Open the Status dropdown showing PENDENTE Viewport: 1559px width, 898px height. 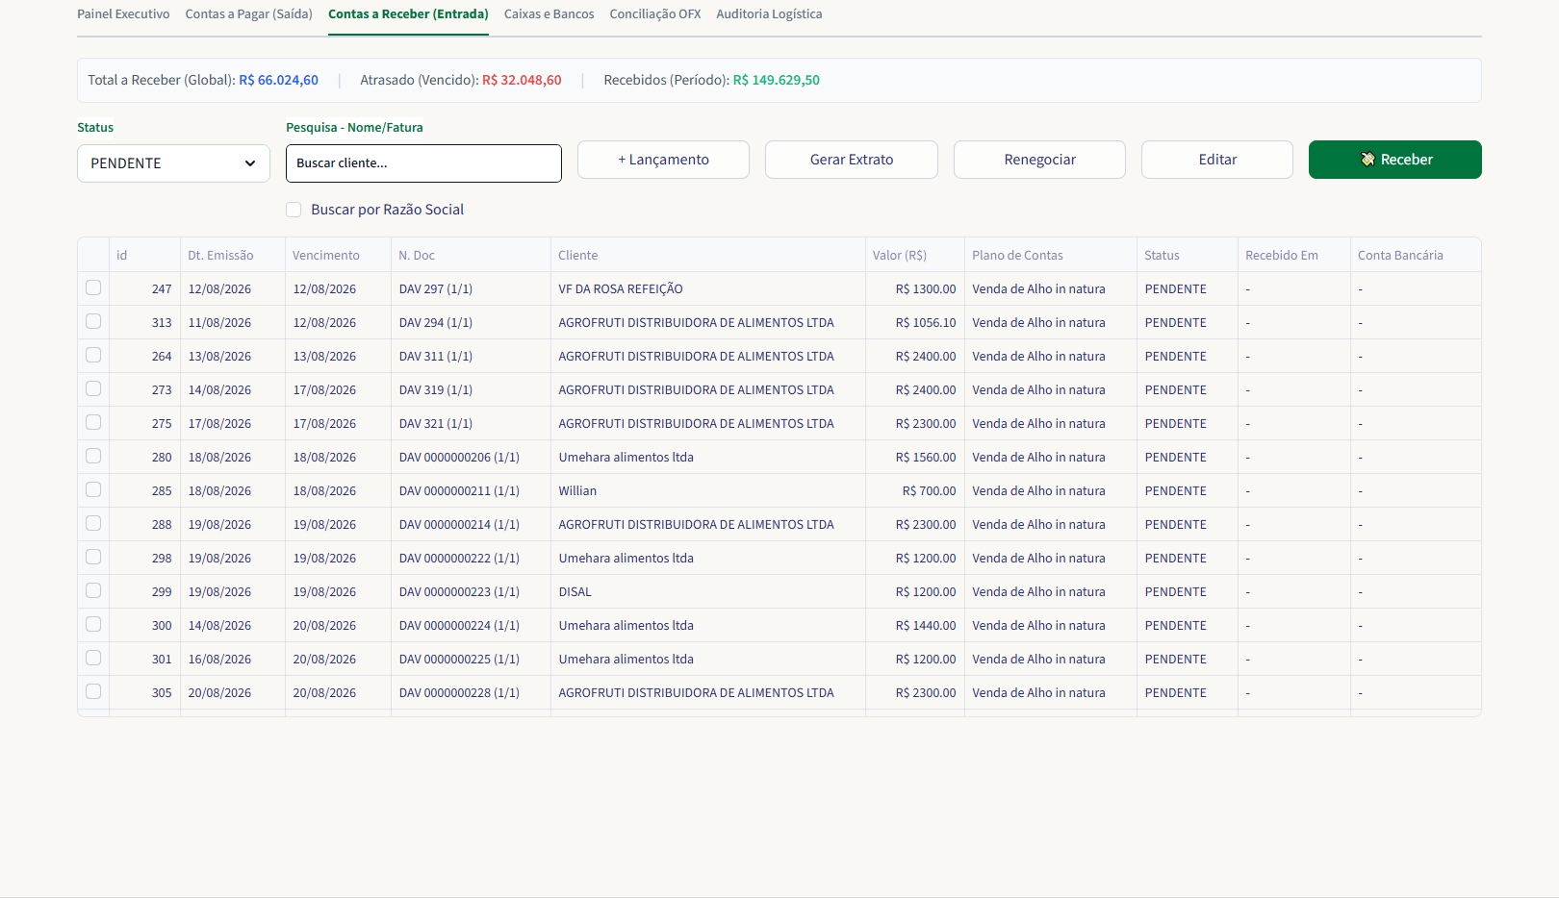coord(173,163)
